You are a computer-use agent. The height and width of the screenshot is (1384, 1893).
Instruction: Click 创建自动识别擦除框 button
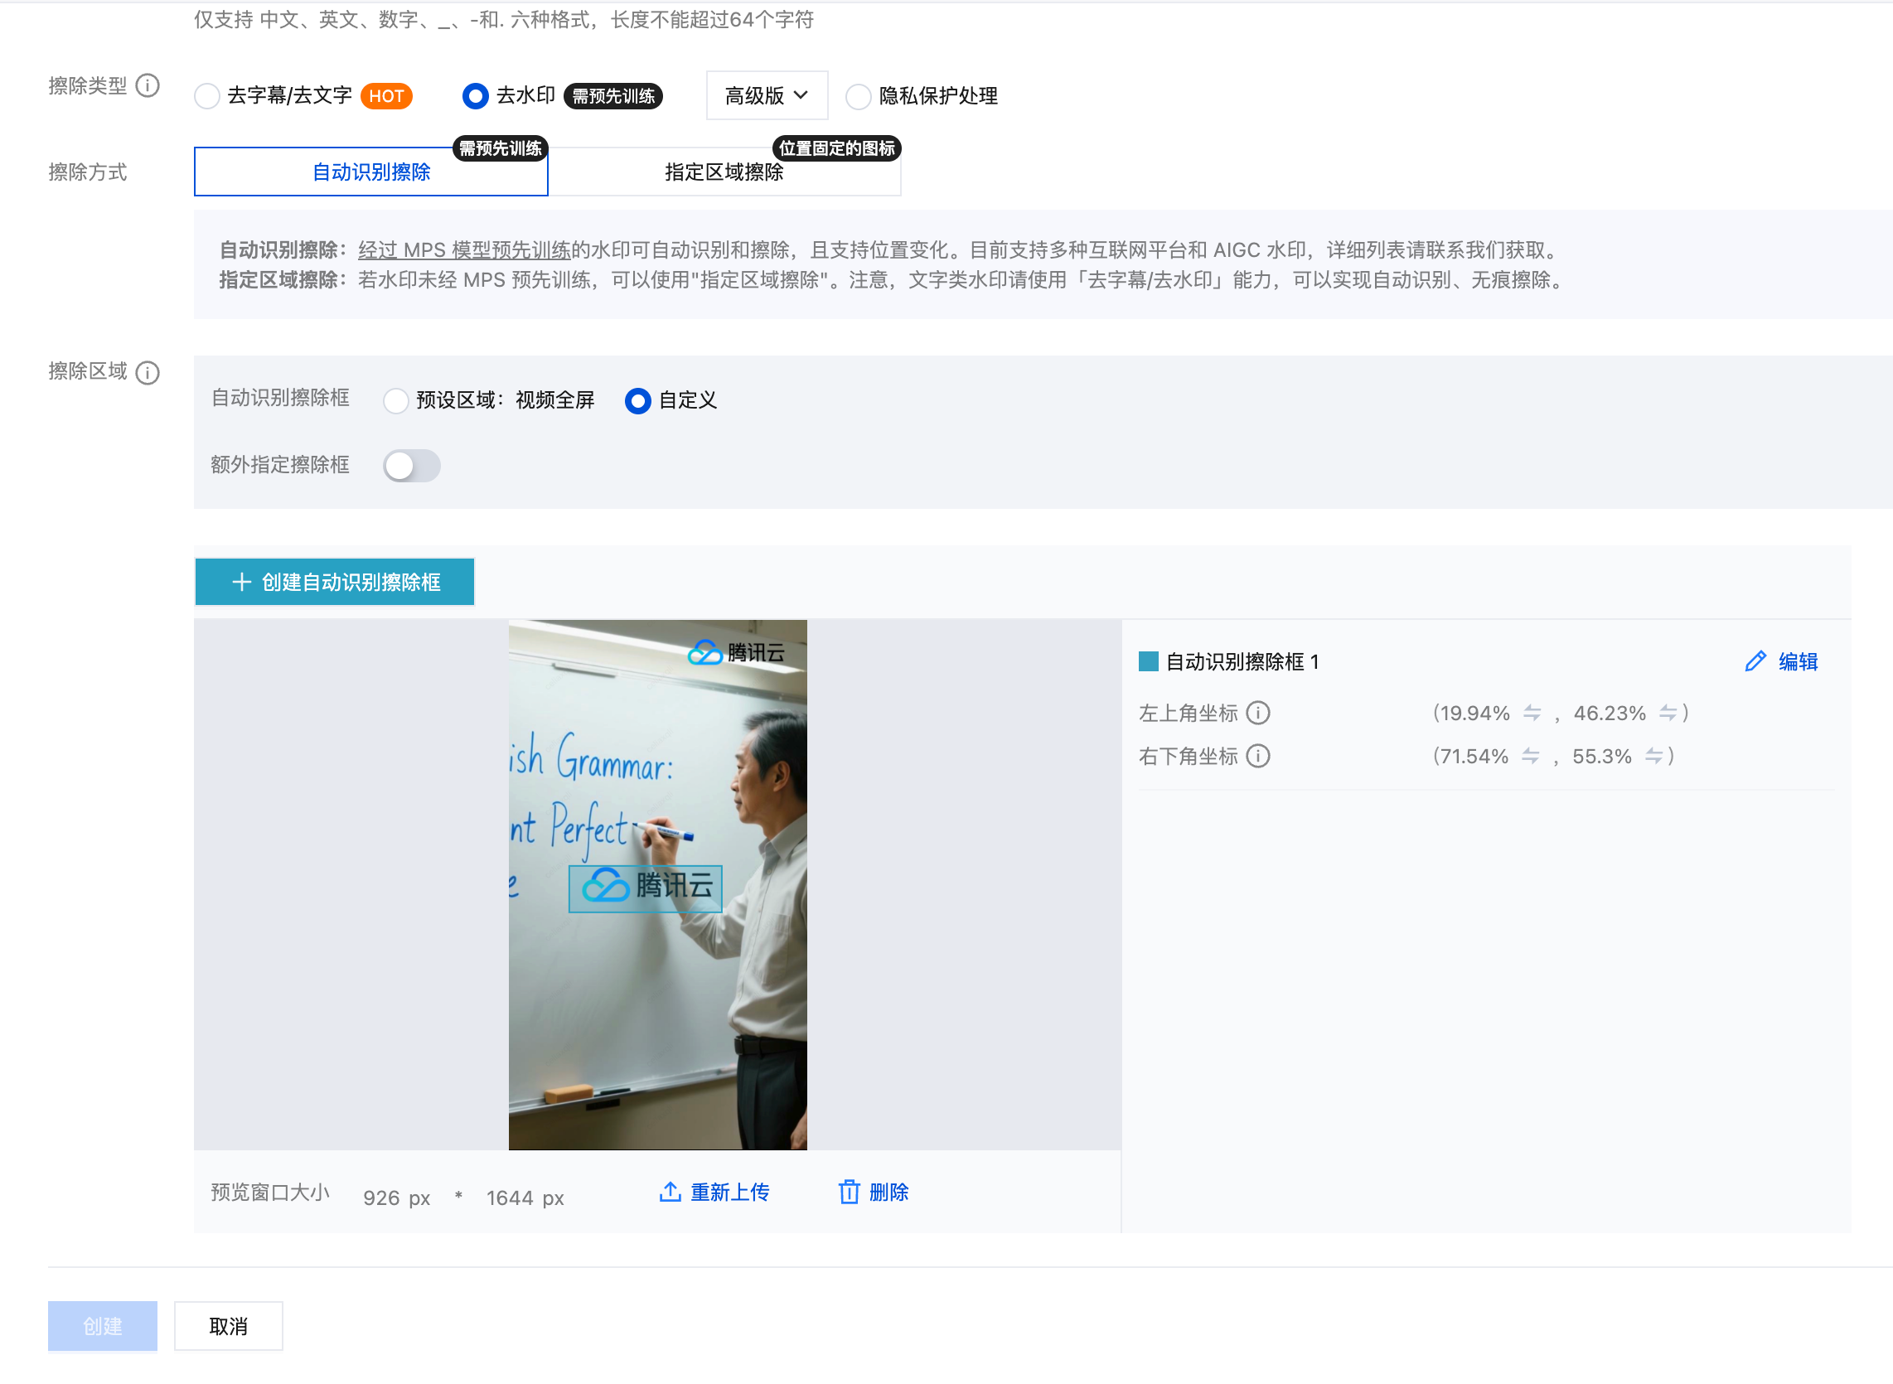pyautogui.click(x=335, y=583)
